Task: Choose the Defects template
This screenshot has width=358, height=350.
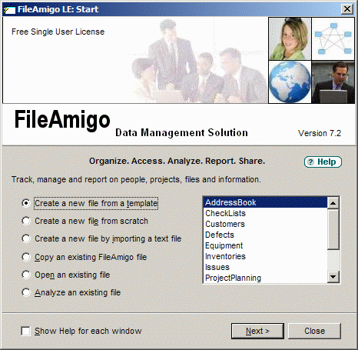Action: [266, 235]
